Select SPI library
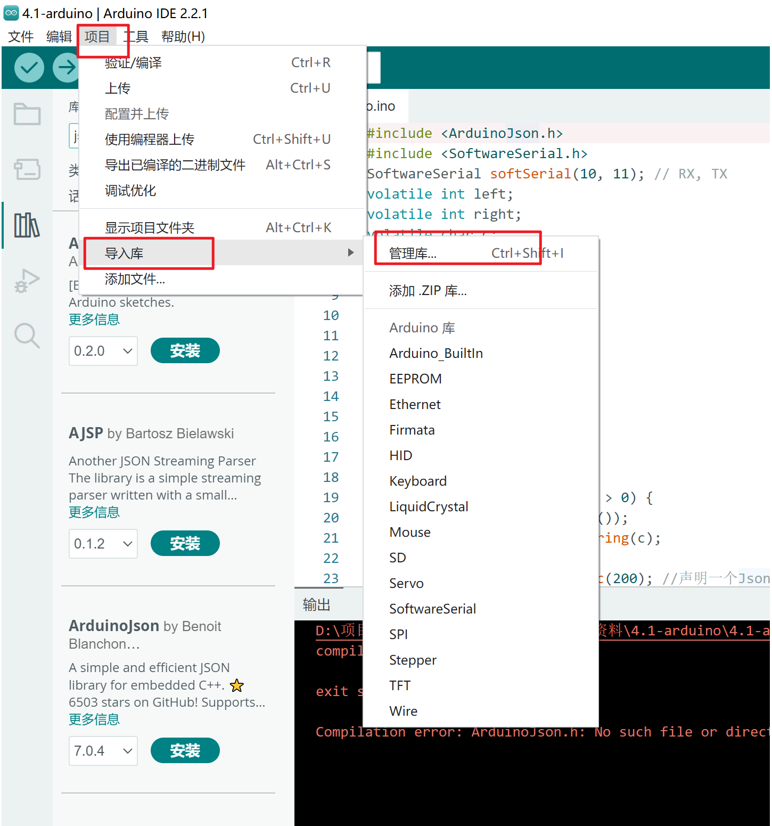Viewport: 772px width, 826px height. point(481,635)
